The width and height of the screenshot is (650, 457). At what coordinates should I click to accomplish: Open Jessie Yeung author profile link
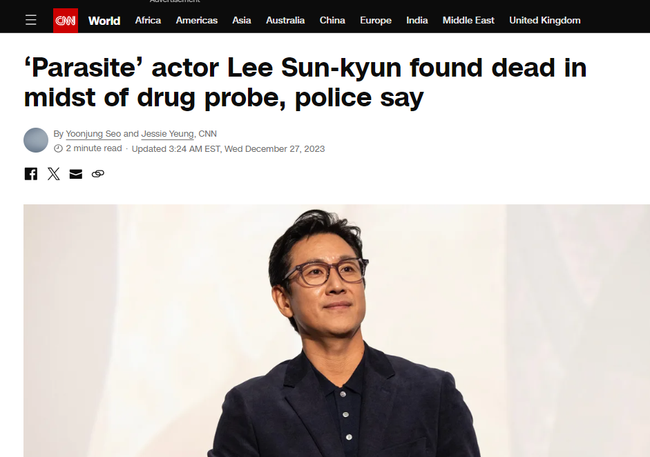point(167,134)
